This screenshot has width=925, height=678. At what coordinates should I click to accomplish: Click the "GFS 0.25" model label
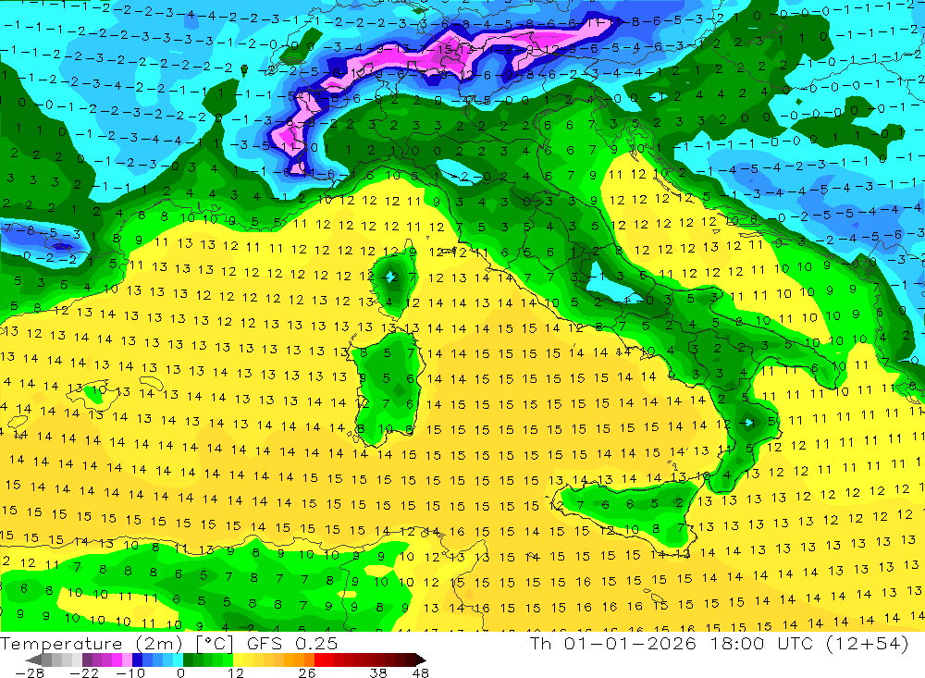(292, 643)
